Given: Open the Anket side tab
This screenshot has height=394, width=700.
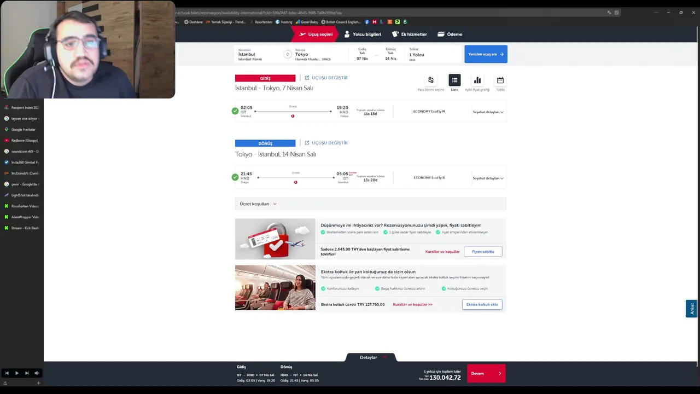Looking at the screenshot, I should click(x=691, y=309).
